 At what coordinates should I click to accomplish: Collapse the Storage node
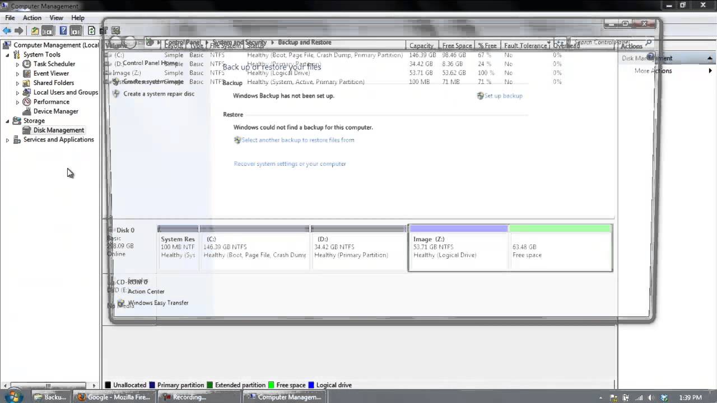7,121
